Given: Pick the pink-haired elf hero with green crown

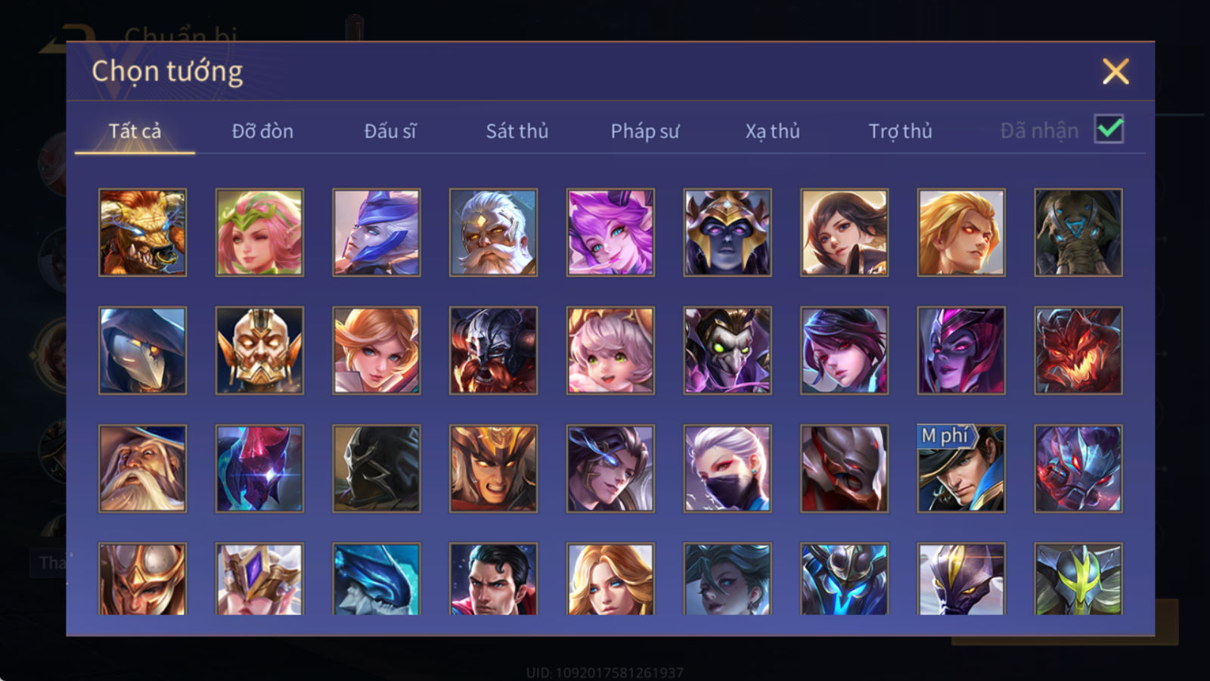Looking at the screenshot, I should [x=259, y=232].
